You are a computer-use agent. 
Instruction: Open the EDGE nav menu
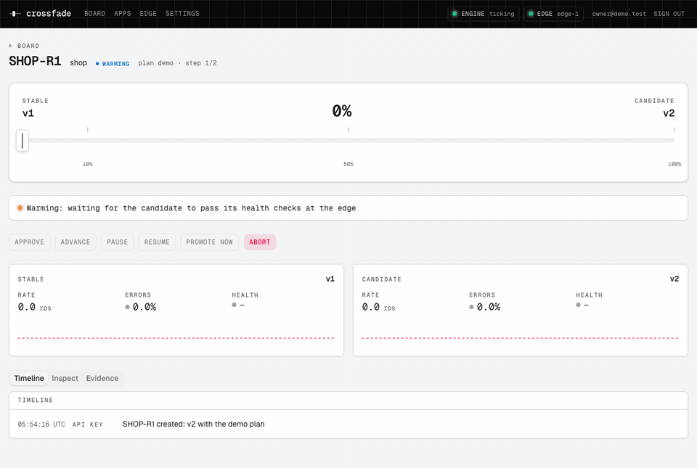[148, 14]
